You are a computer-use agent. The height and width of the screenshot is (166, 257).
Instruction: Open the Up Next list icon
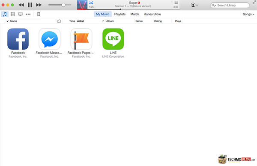(x=176, y=3)
